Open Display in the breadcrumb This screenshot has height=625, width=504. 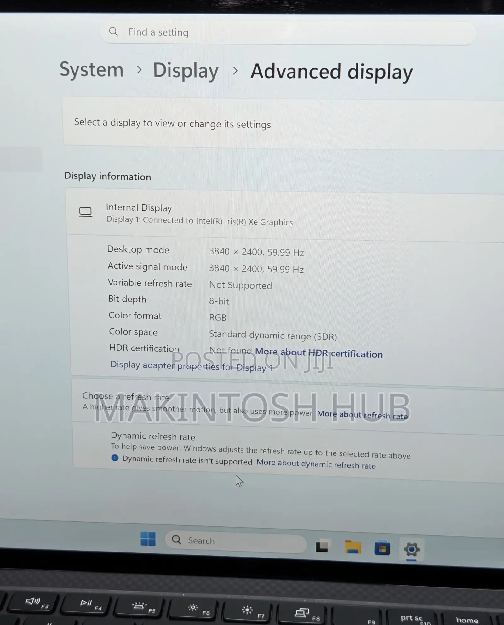186,71
